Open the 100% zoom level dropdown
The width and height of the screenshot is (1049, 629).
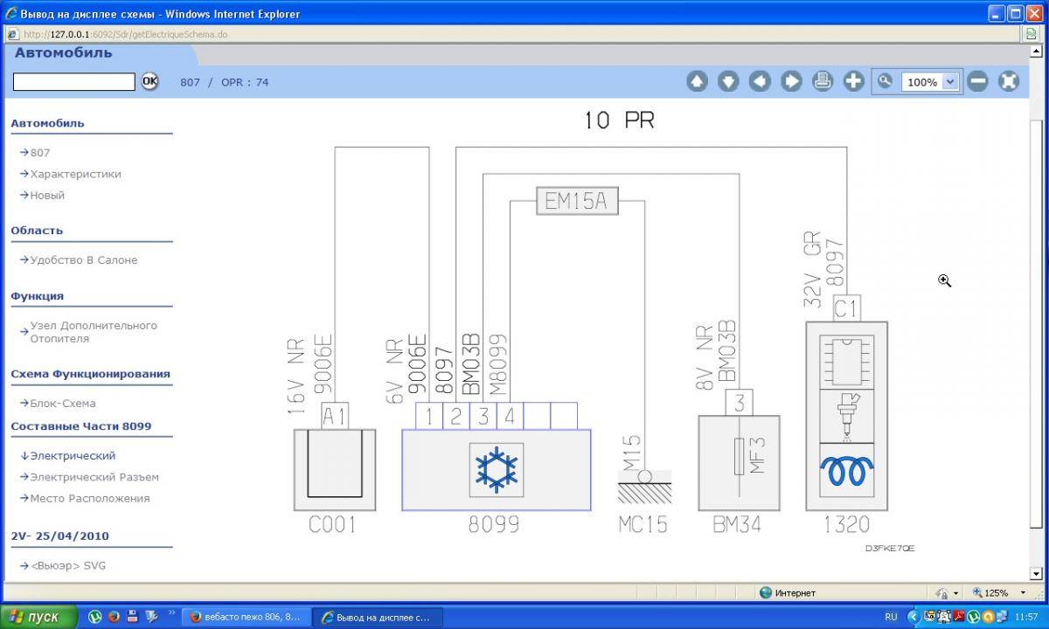point(950,82)
